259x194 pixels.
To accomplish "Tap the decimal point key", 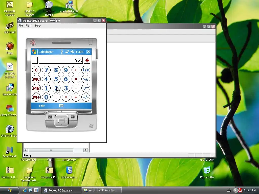I will [x=56, y=97].
